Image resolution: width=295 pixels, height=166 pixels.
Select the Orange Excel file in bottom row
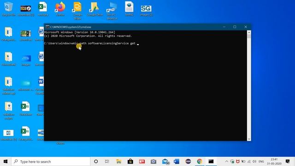pyautogui.click(x=26, y=133)
